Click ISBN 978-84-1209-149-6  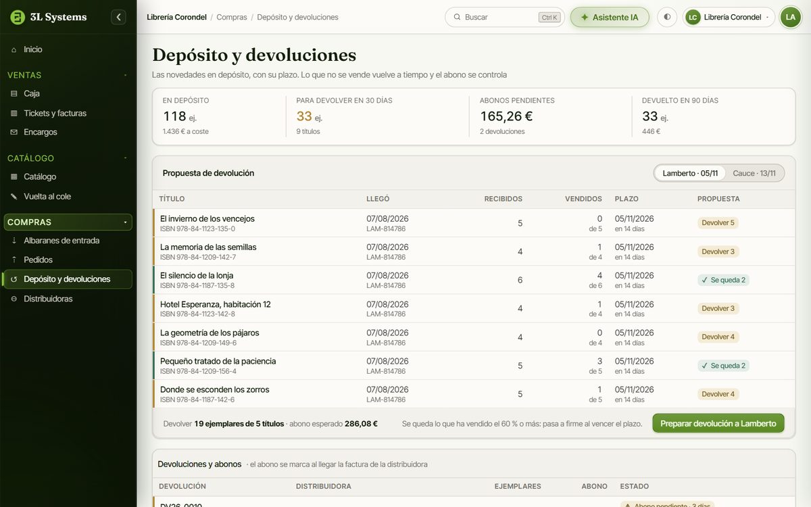pyautogui.click(x=198, y=343)
